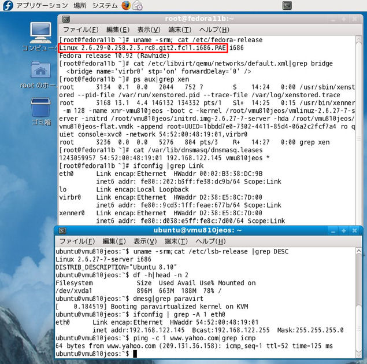
Task: Open root's home folder desktop icon
Action: point(40,75)
